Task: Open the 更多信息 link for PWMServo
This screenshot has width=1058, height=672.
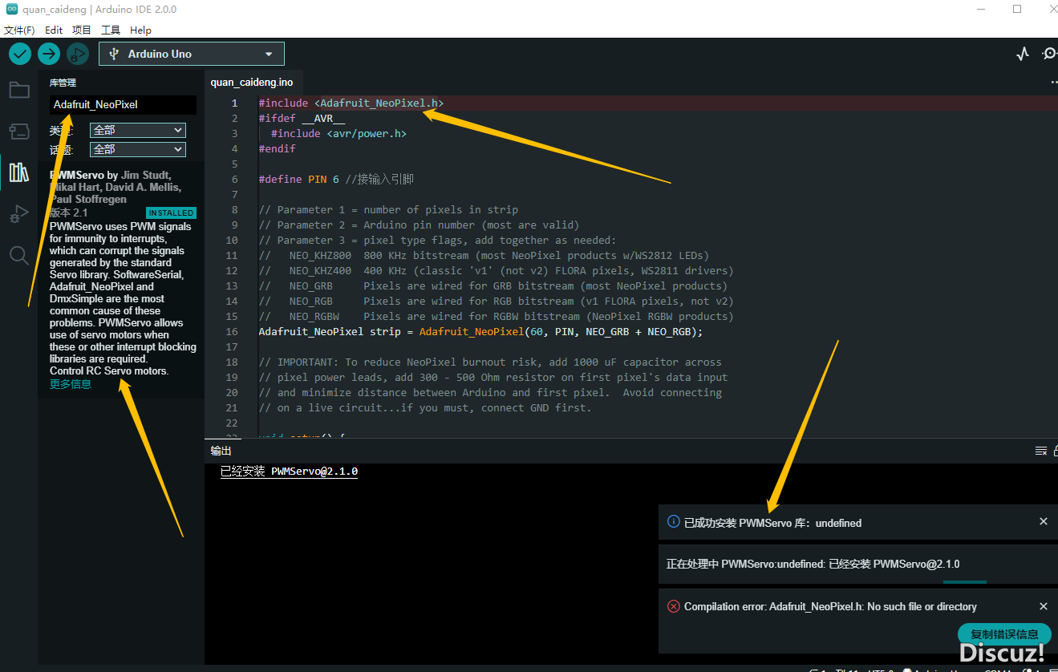Action: pyautogui.click(x=71, y=384)
